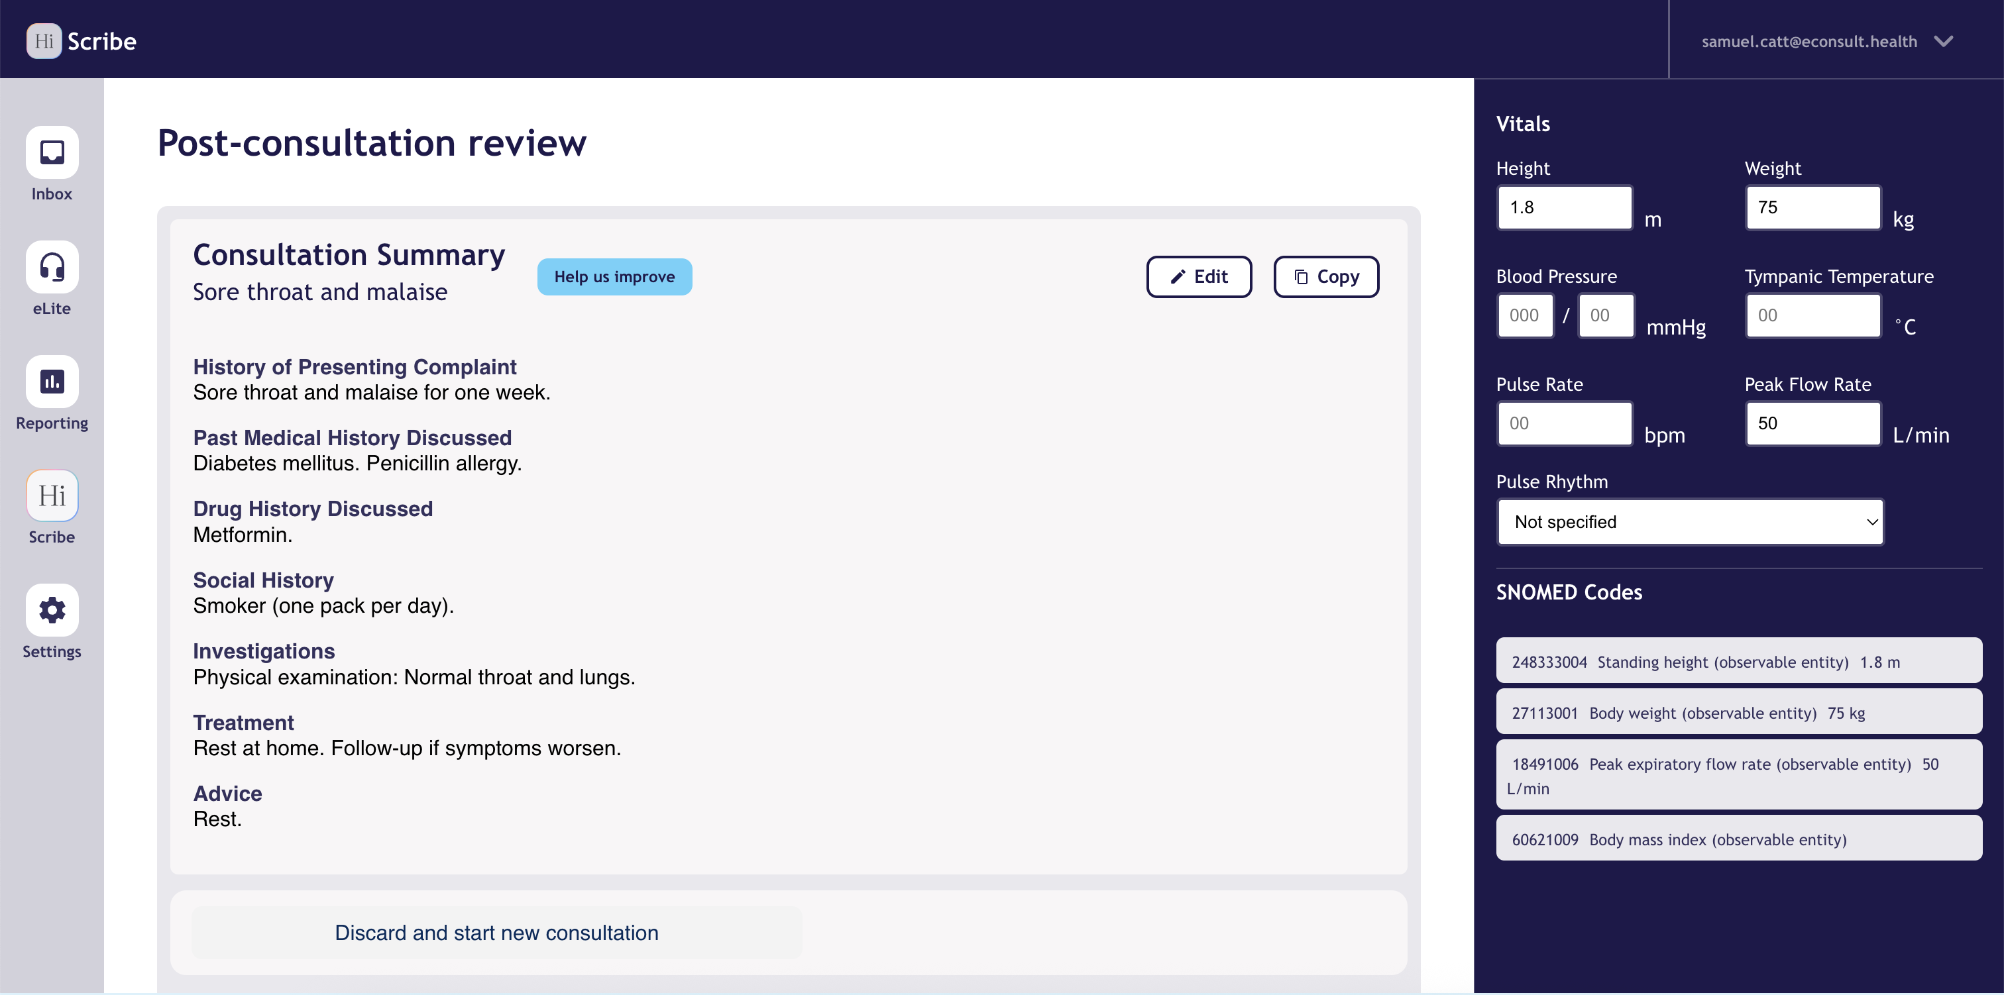The image size is (2004, 995).
Task: Click the Tympanic Temperature input field
Action: tap(1812, 316)
